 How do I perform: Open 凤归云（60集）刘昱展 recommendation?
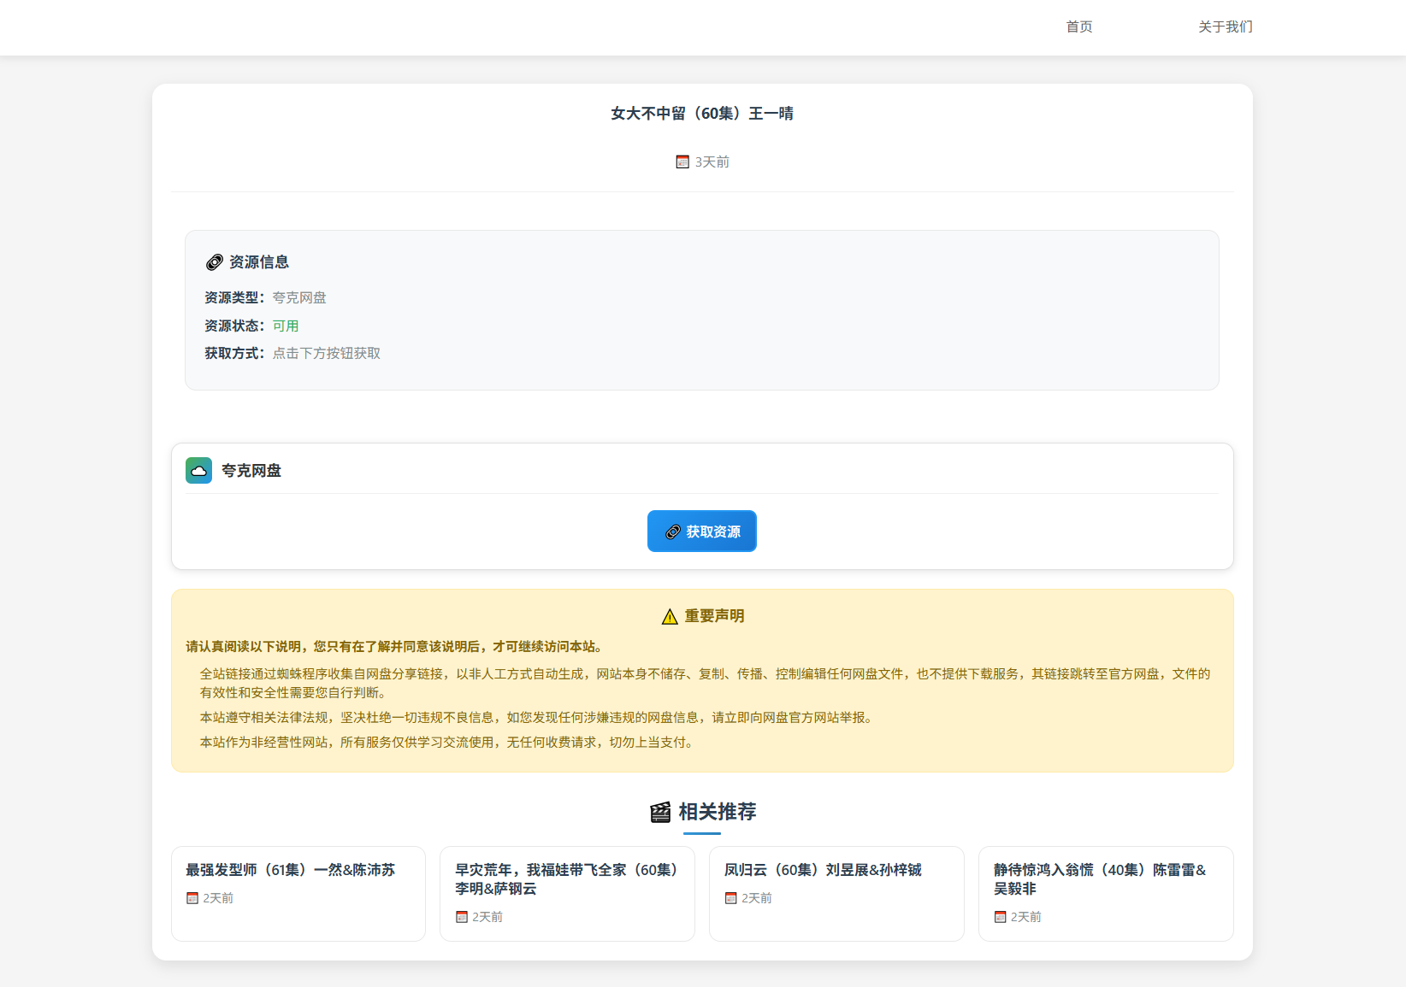(x=823, y=870)
